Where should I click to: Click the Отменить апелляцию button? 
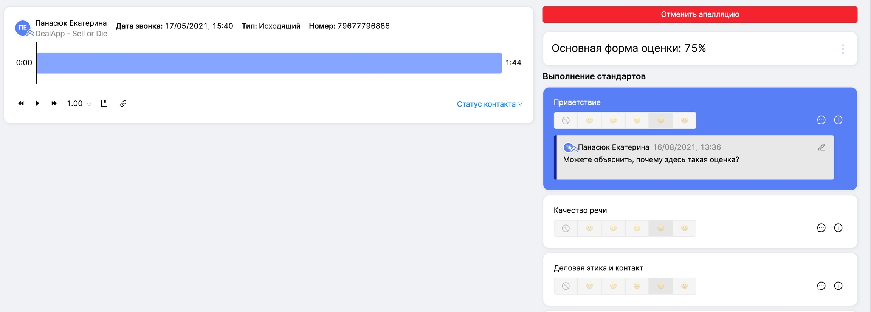700,14
